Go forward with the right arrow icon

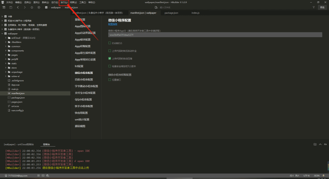(x=25, y=7)
